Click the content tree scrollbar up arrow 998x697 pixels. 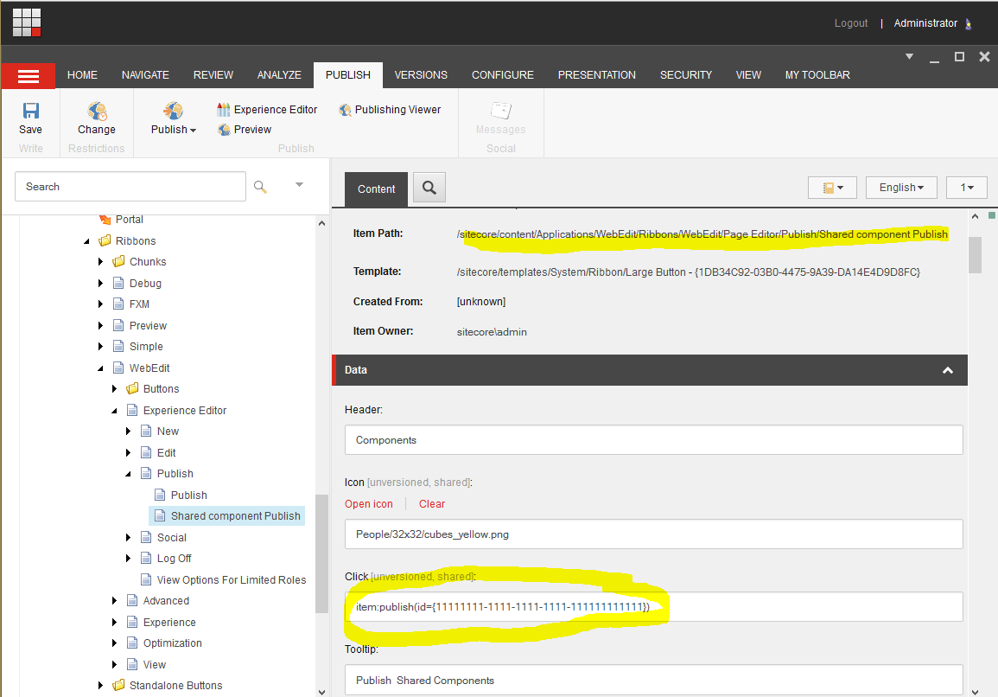[322, 223]
